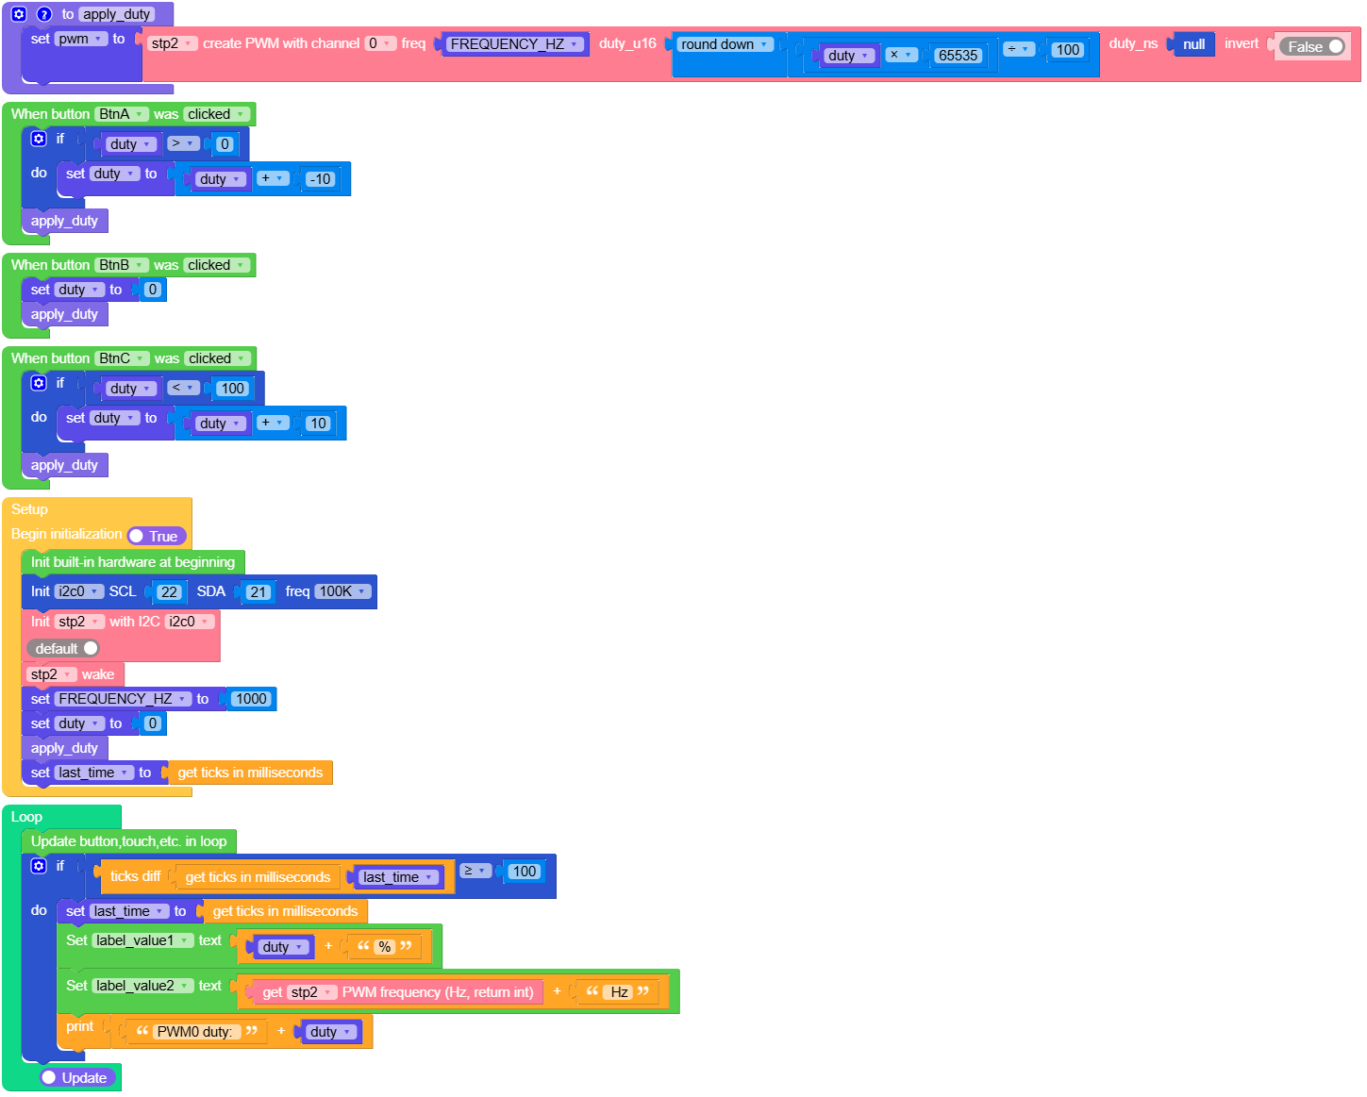Open gear mutator on the Loop's if block
Screen dimensions: 1367x1097
[x=39, y=866]
